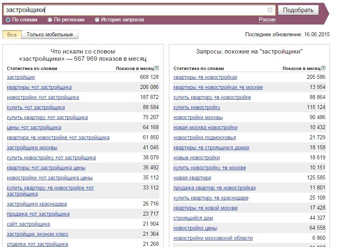Open 'продажа +от застройщика' link

point(38,214)
